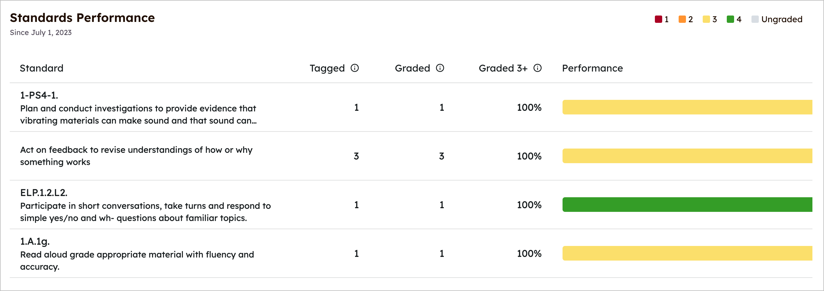Click the green legend square for level 4
This screenshot has width=824, height=291.
(x=730, y=19)
